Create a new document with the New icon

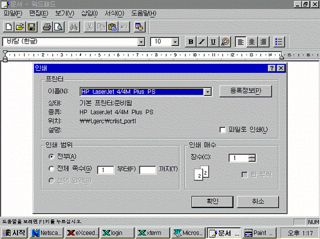9,27
